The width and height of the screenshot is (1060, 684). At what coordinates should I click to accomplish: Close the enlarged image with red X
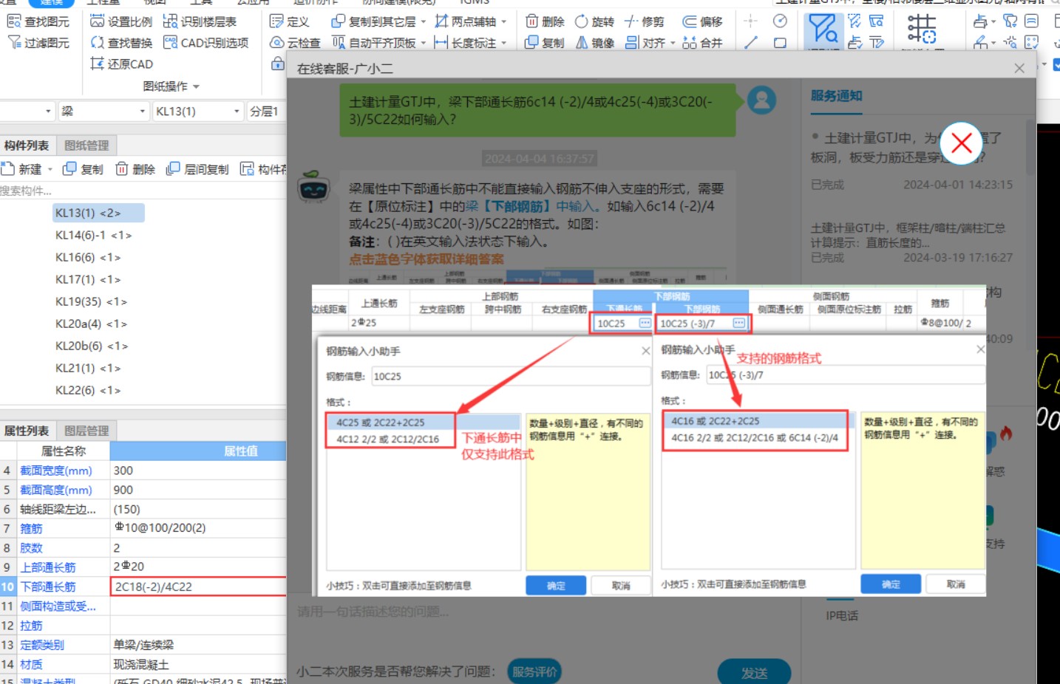tap(961, 143)
